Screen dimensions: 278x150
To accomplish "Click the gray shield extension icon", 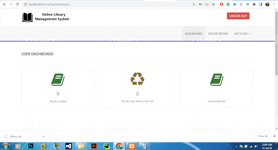I will 241,4.
